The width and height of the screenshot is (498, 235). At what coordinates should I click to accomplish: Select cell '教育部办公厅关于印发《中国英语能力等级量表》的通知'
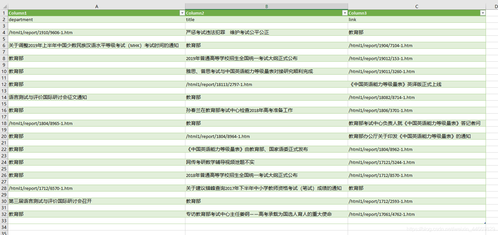pyautogui.click(x=417, y=136)
